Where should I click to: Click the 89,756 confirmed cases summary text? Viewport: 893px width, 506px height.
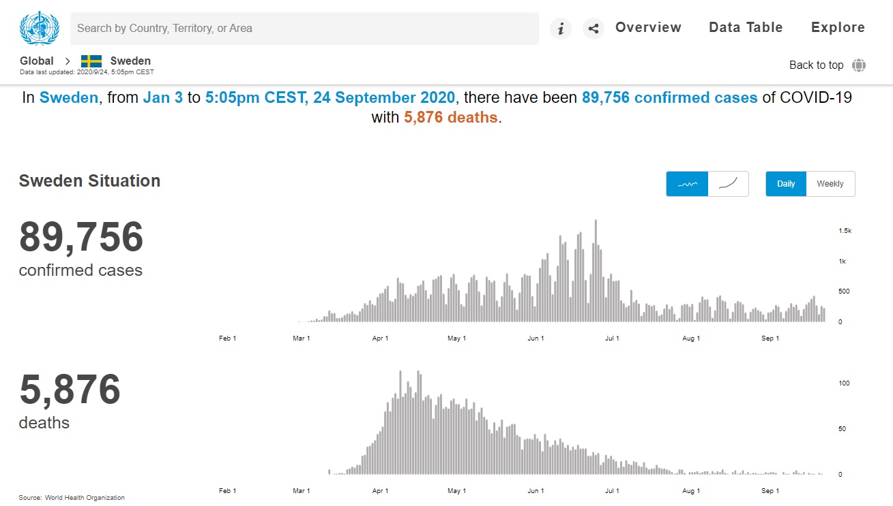pyautogui.click(x=669, y=97)
